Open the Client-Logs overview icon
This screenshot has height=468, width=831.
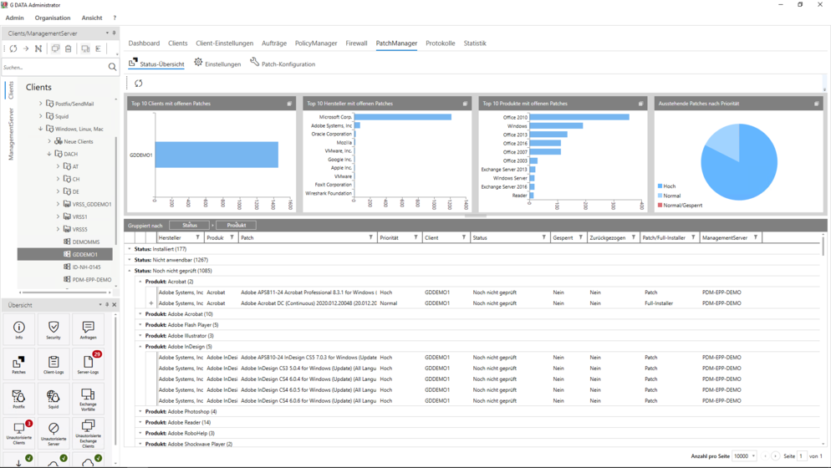[54, 364]
